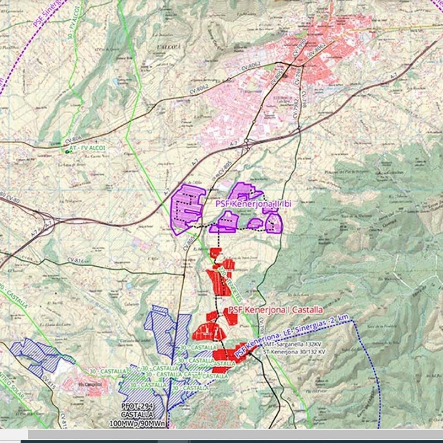Screen dimensions: 443x443
Task: Click the 'CV-7990' road label
Action: pos(299,47)
